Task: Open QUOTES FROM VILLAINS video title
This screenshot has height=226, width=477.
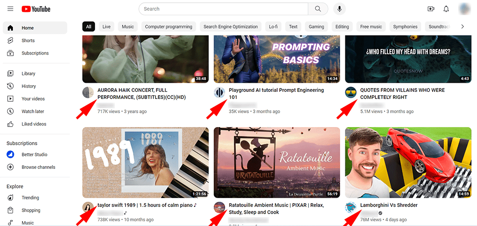Action: (x=402, y=94)
